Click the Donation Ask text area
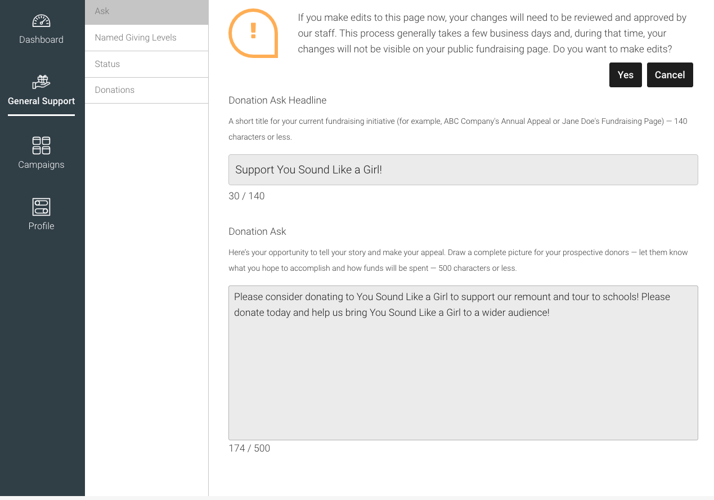The image size is (714, 500). [x=463, y=363]
